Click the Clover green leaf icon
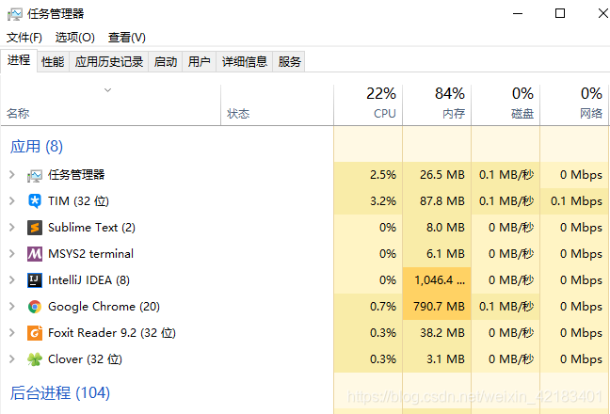This screenshot has width=610, height=414. (x=35, y=359)
